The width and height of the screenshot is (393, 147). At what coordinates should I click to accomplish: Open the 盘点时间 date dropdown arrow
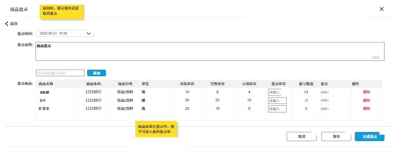(89, 34)
